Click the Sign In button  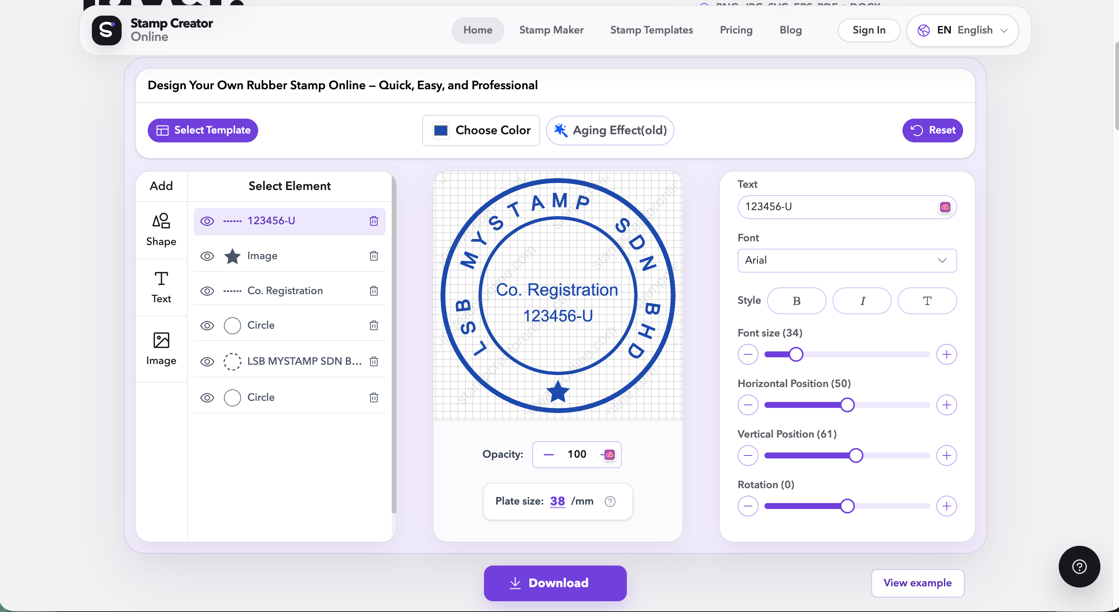point(869,30)
